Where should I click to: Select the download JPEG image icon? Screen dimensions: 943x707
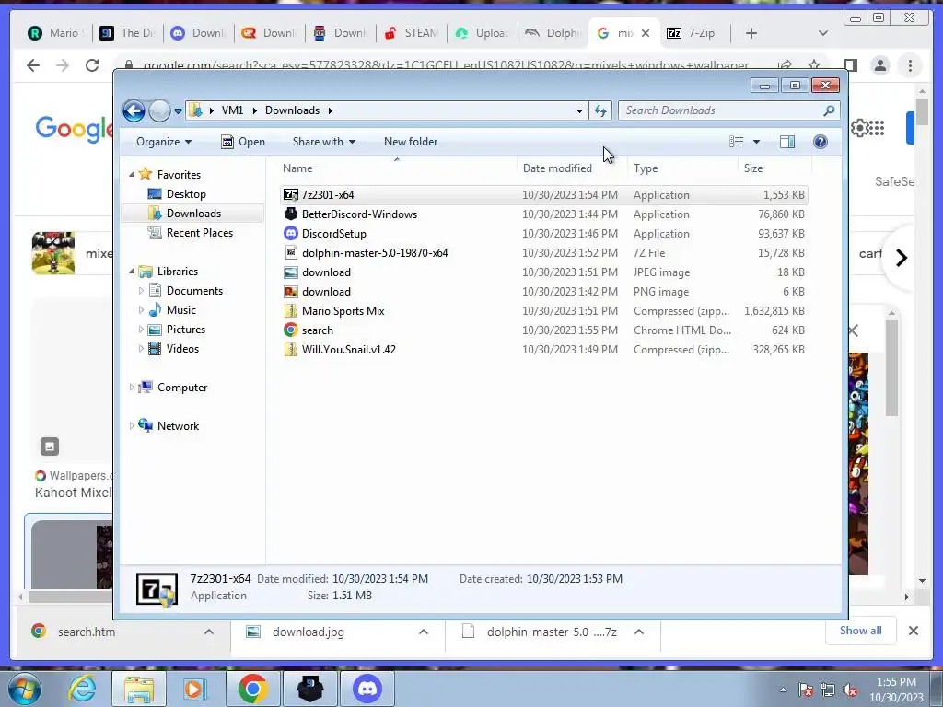coord(291,272)
